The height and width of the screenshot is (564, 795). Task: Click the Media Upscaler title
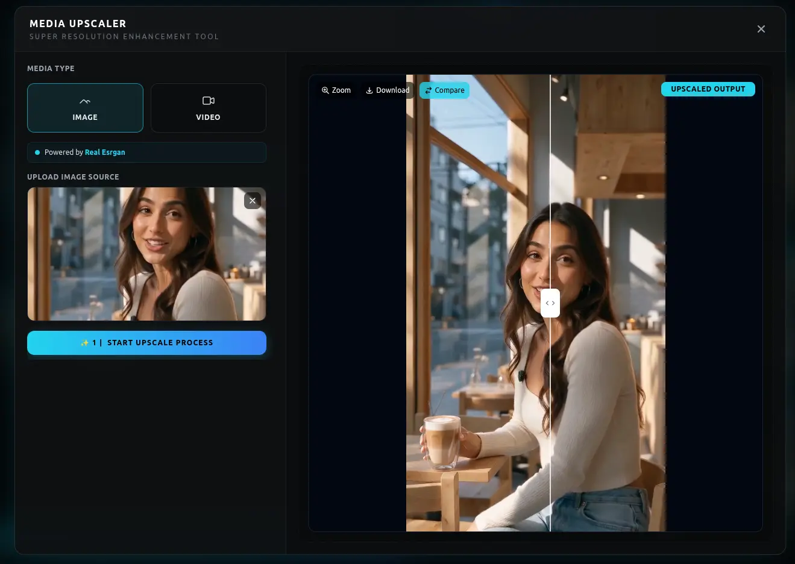click(x=78, y=23)
